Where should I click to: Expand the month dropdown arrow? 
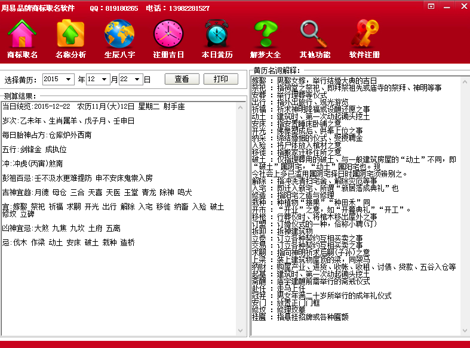point(105,79)
